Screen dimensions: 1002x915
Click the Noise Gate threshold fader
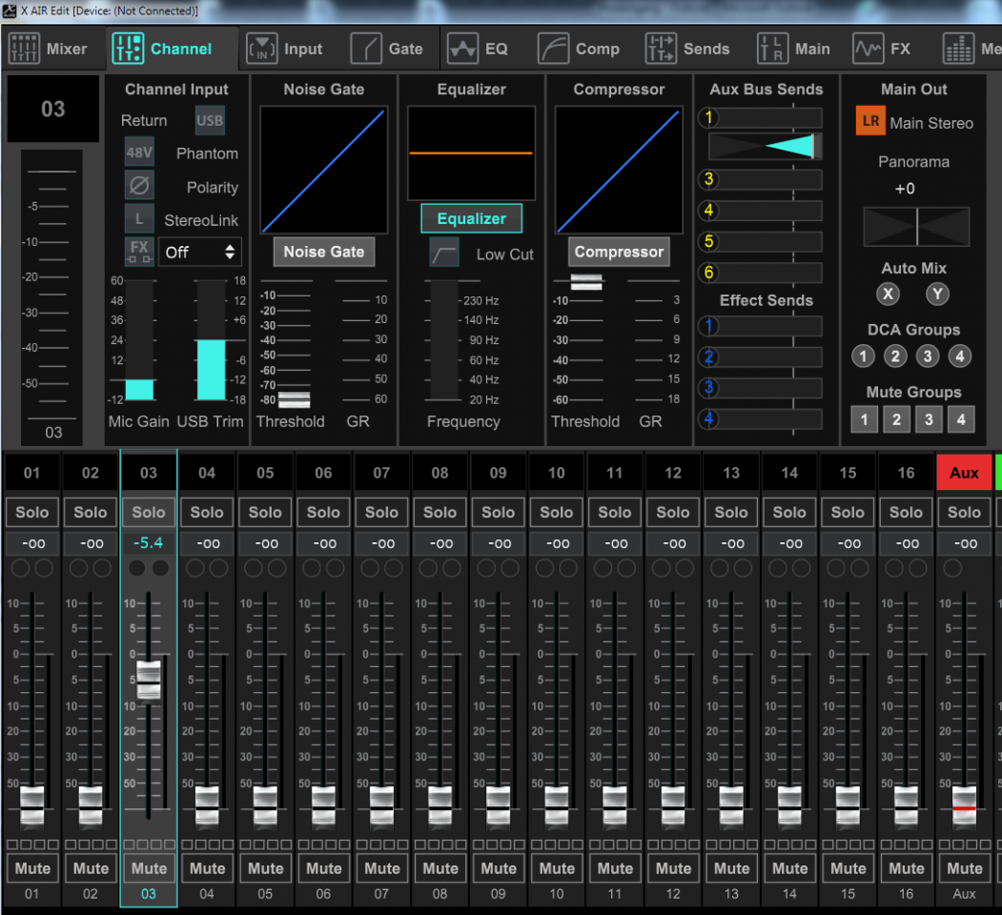(x=294, y=400)
